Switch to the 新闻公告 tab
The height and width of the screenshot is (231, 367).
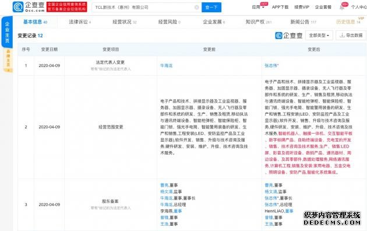[x=303, y=22]
